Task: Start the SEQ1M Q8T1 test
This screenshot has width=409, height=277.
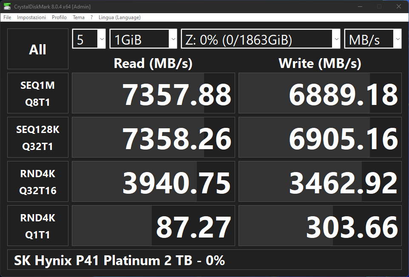Action: click(x=38, y=93)
